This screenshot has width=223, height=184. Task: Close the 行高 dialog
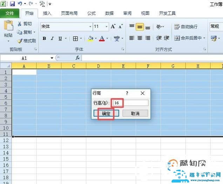tap(142, 93)
